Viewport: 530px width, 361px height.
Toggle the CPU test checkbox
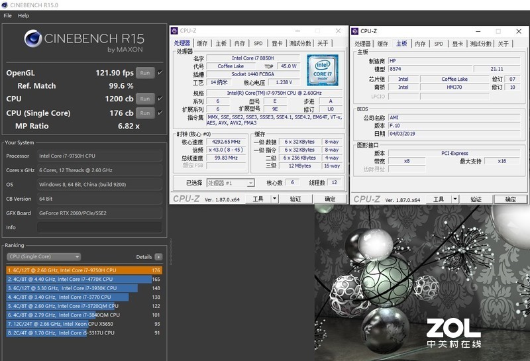(160, 99)
